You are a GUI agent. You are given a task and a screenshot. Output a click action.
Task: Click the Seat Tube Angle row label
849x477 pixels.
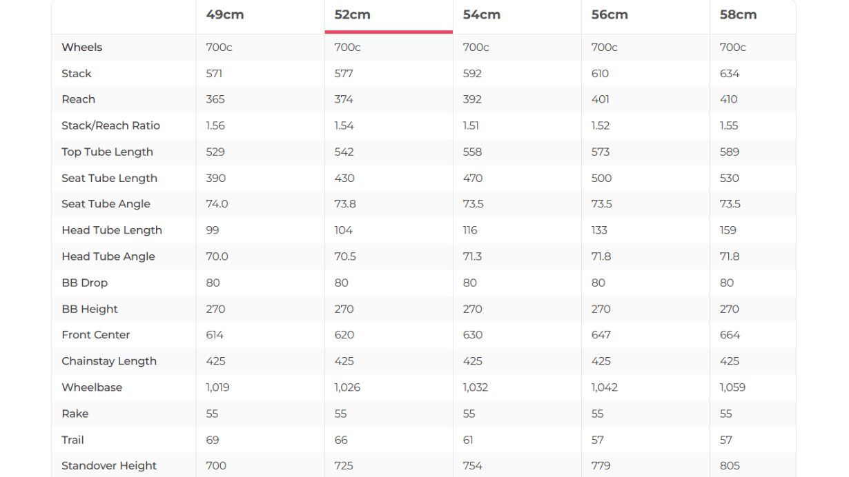coord(106,204)
